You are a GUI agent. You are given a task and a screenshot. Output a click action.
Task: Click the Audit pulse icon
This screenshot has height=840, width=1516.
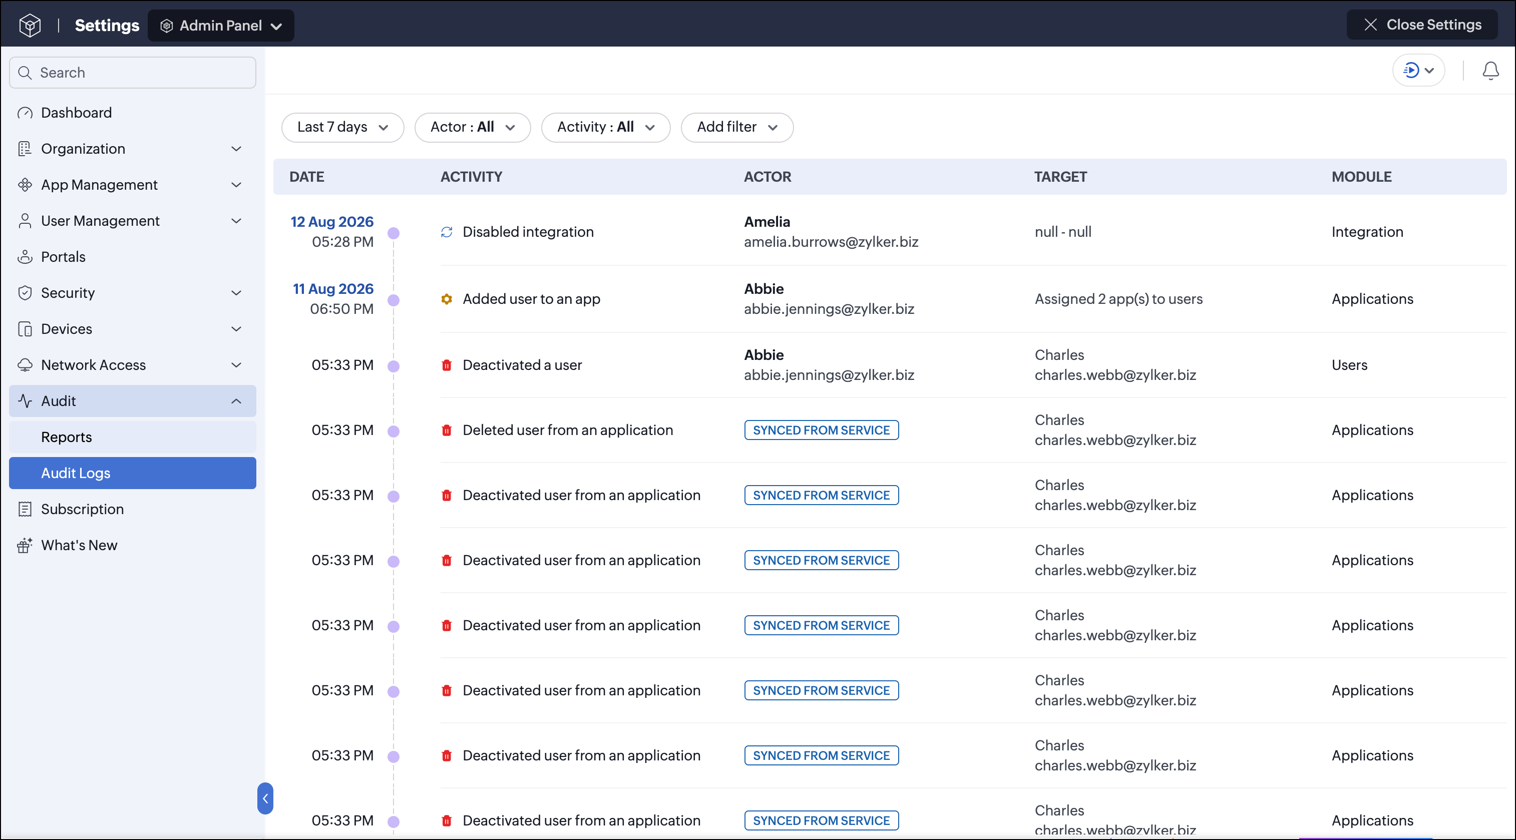point(25,401)
